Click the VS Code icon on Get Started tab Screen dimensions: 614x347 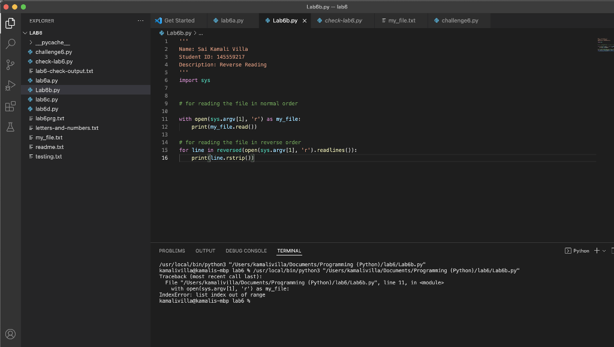pyautogui.click(x=158, y=20)
